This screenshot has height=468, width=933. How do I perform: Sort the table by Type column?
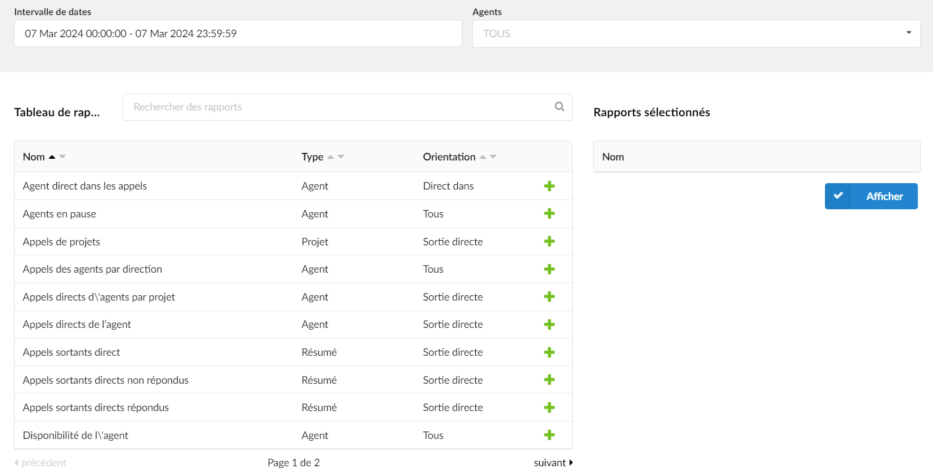[x=323, y=157]
